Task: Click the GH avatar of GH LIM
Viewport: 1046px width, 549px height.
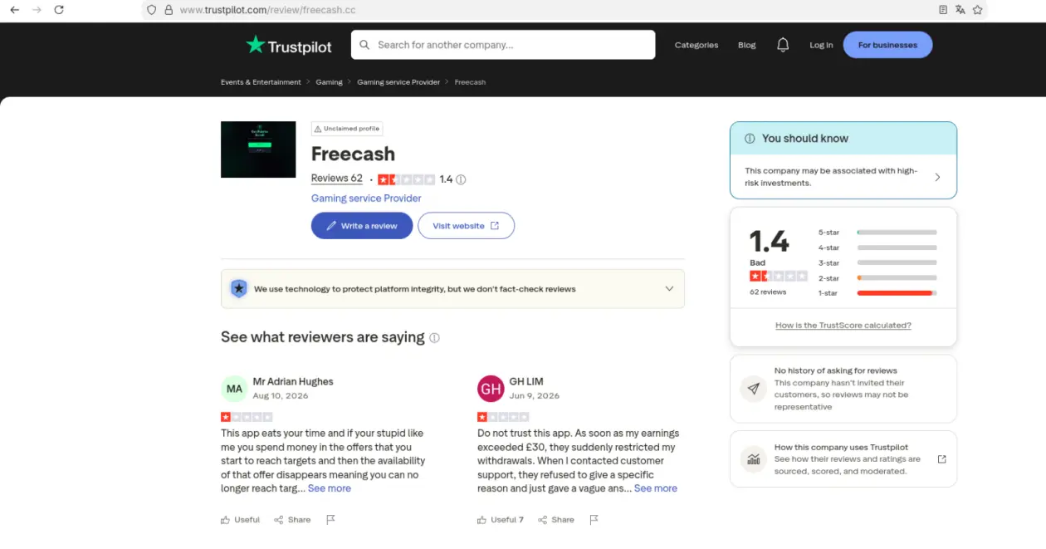Action: tap(491, 389)
